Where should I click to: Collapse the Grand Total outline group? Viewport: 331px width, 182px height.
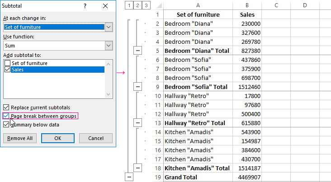tap(129, 177)
